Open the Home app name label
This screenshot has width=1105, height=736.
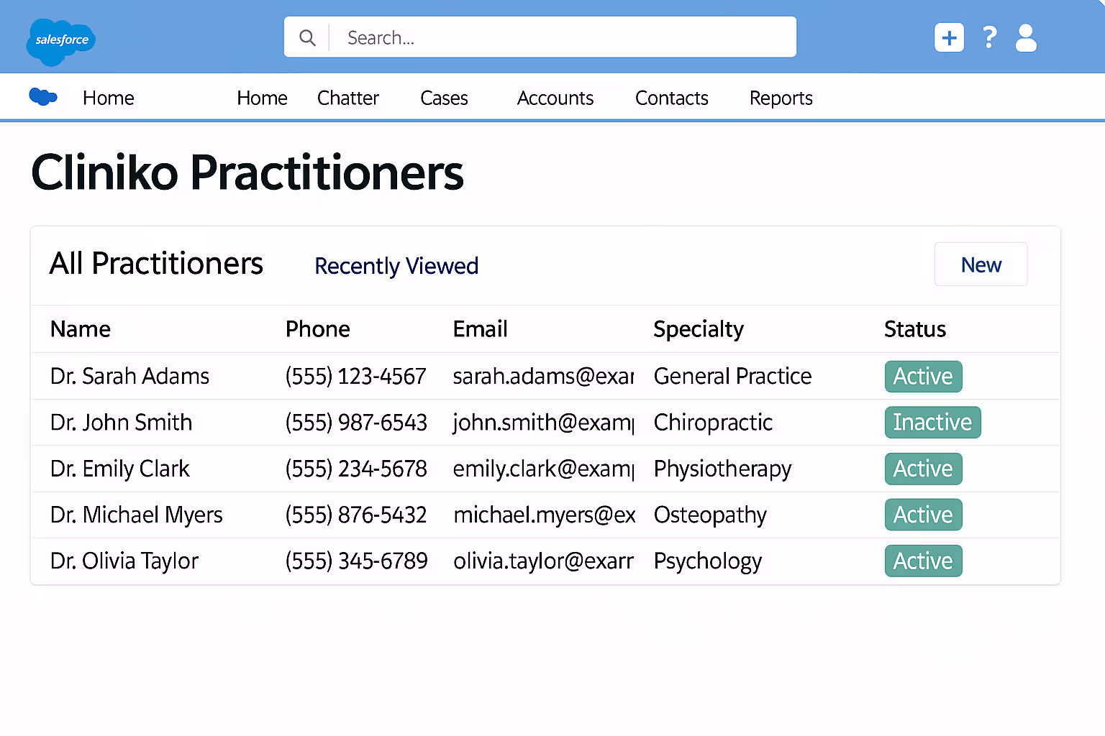coord(109,98)
